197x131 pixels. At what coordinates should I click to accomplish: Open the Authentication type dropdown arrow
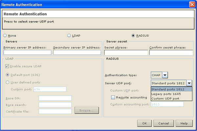(165, 75)
